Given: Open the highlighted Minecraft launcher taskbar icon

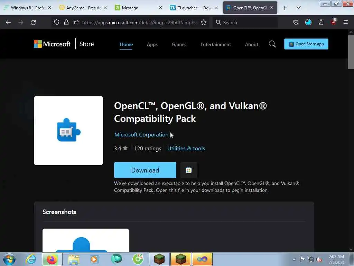Looking at the screenshot, I should point(181,259).
